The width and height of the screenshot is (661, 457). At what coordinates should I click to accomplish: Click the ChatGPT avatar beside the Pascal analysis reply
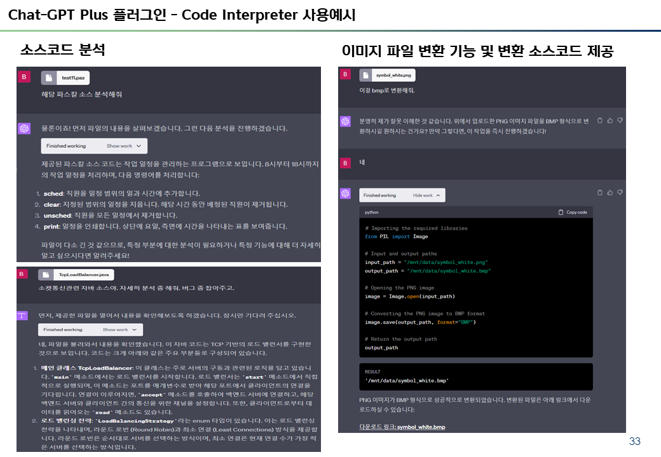click(x=24, y=128)
